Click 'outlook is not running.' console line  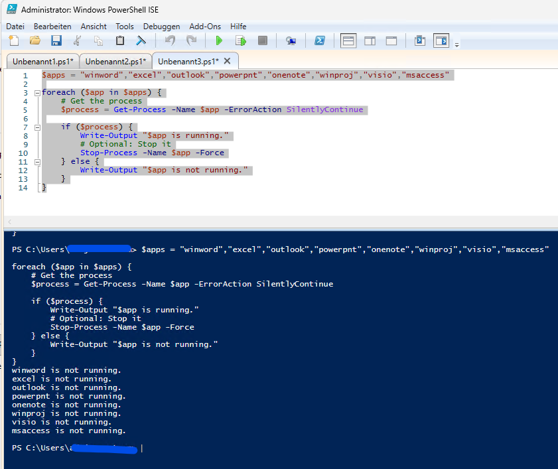click(66, 387)
